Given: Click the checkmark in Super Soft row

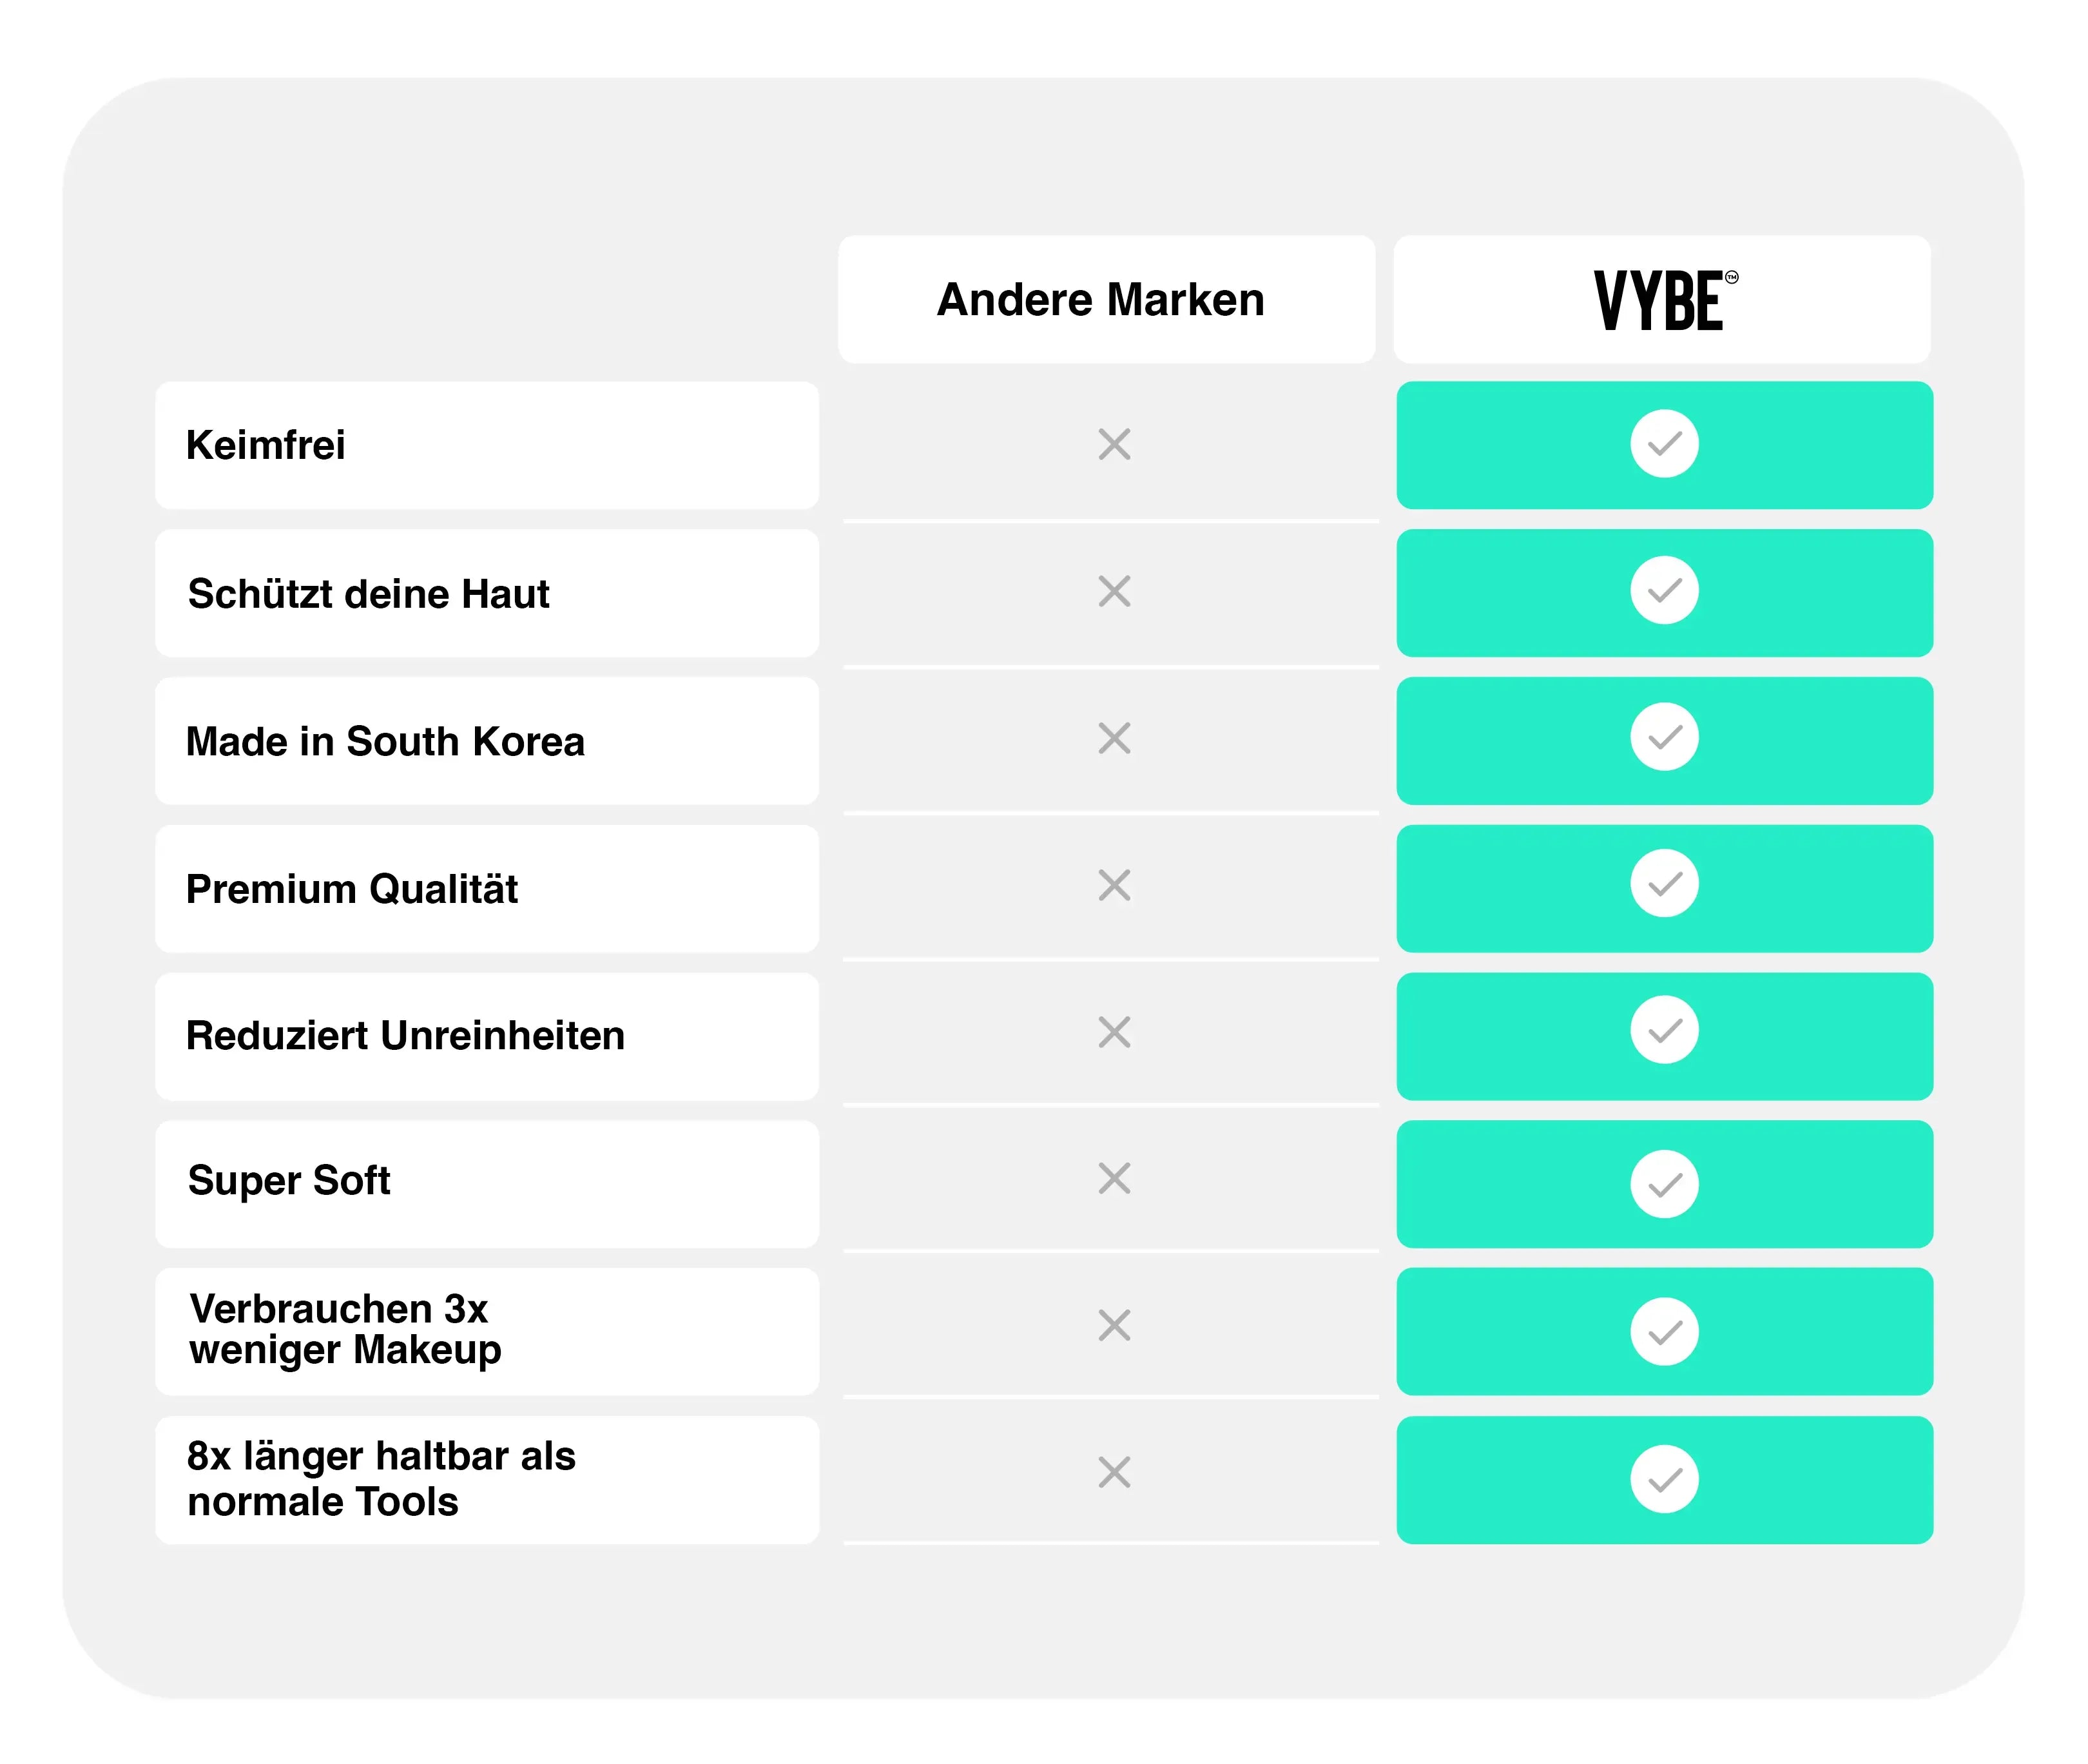Looking at the screenshot, I should tap(1664, 1185).
